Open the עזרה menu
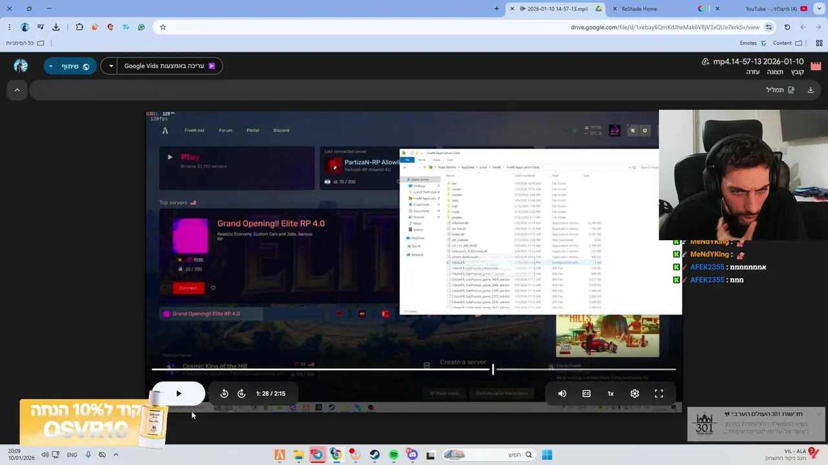828x465 pixels. click(753, 72)
